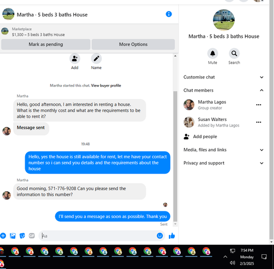Click the message containing 571-776-9208

coord(79,191)
